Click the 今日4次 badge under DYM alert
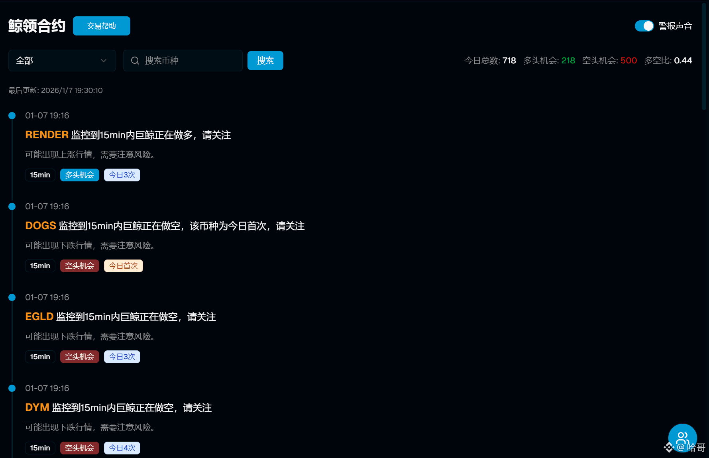Screen dimensions: 709x458 coord(122,448)
